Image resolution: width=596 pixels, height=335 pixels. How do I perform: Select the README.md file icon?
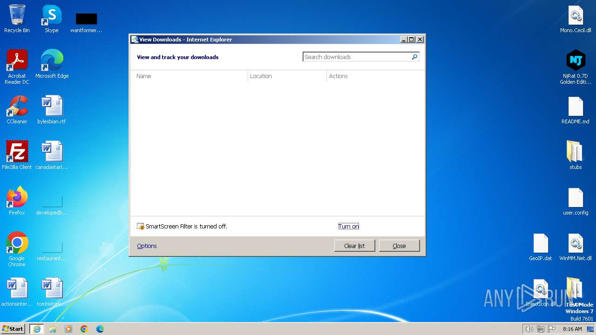coord(576,110)
